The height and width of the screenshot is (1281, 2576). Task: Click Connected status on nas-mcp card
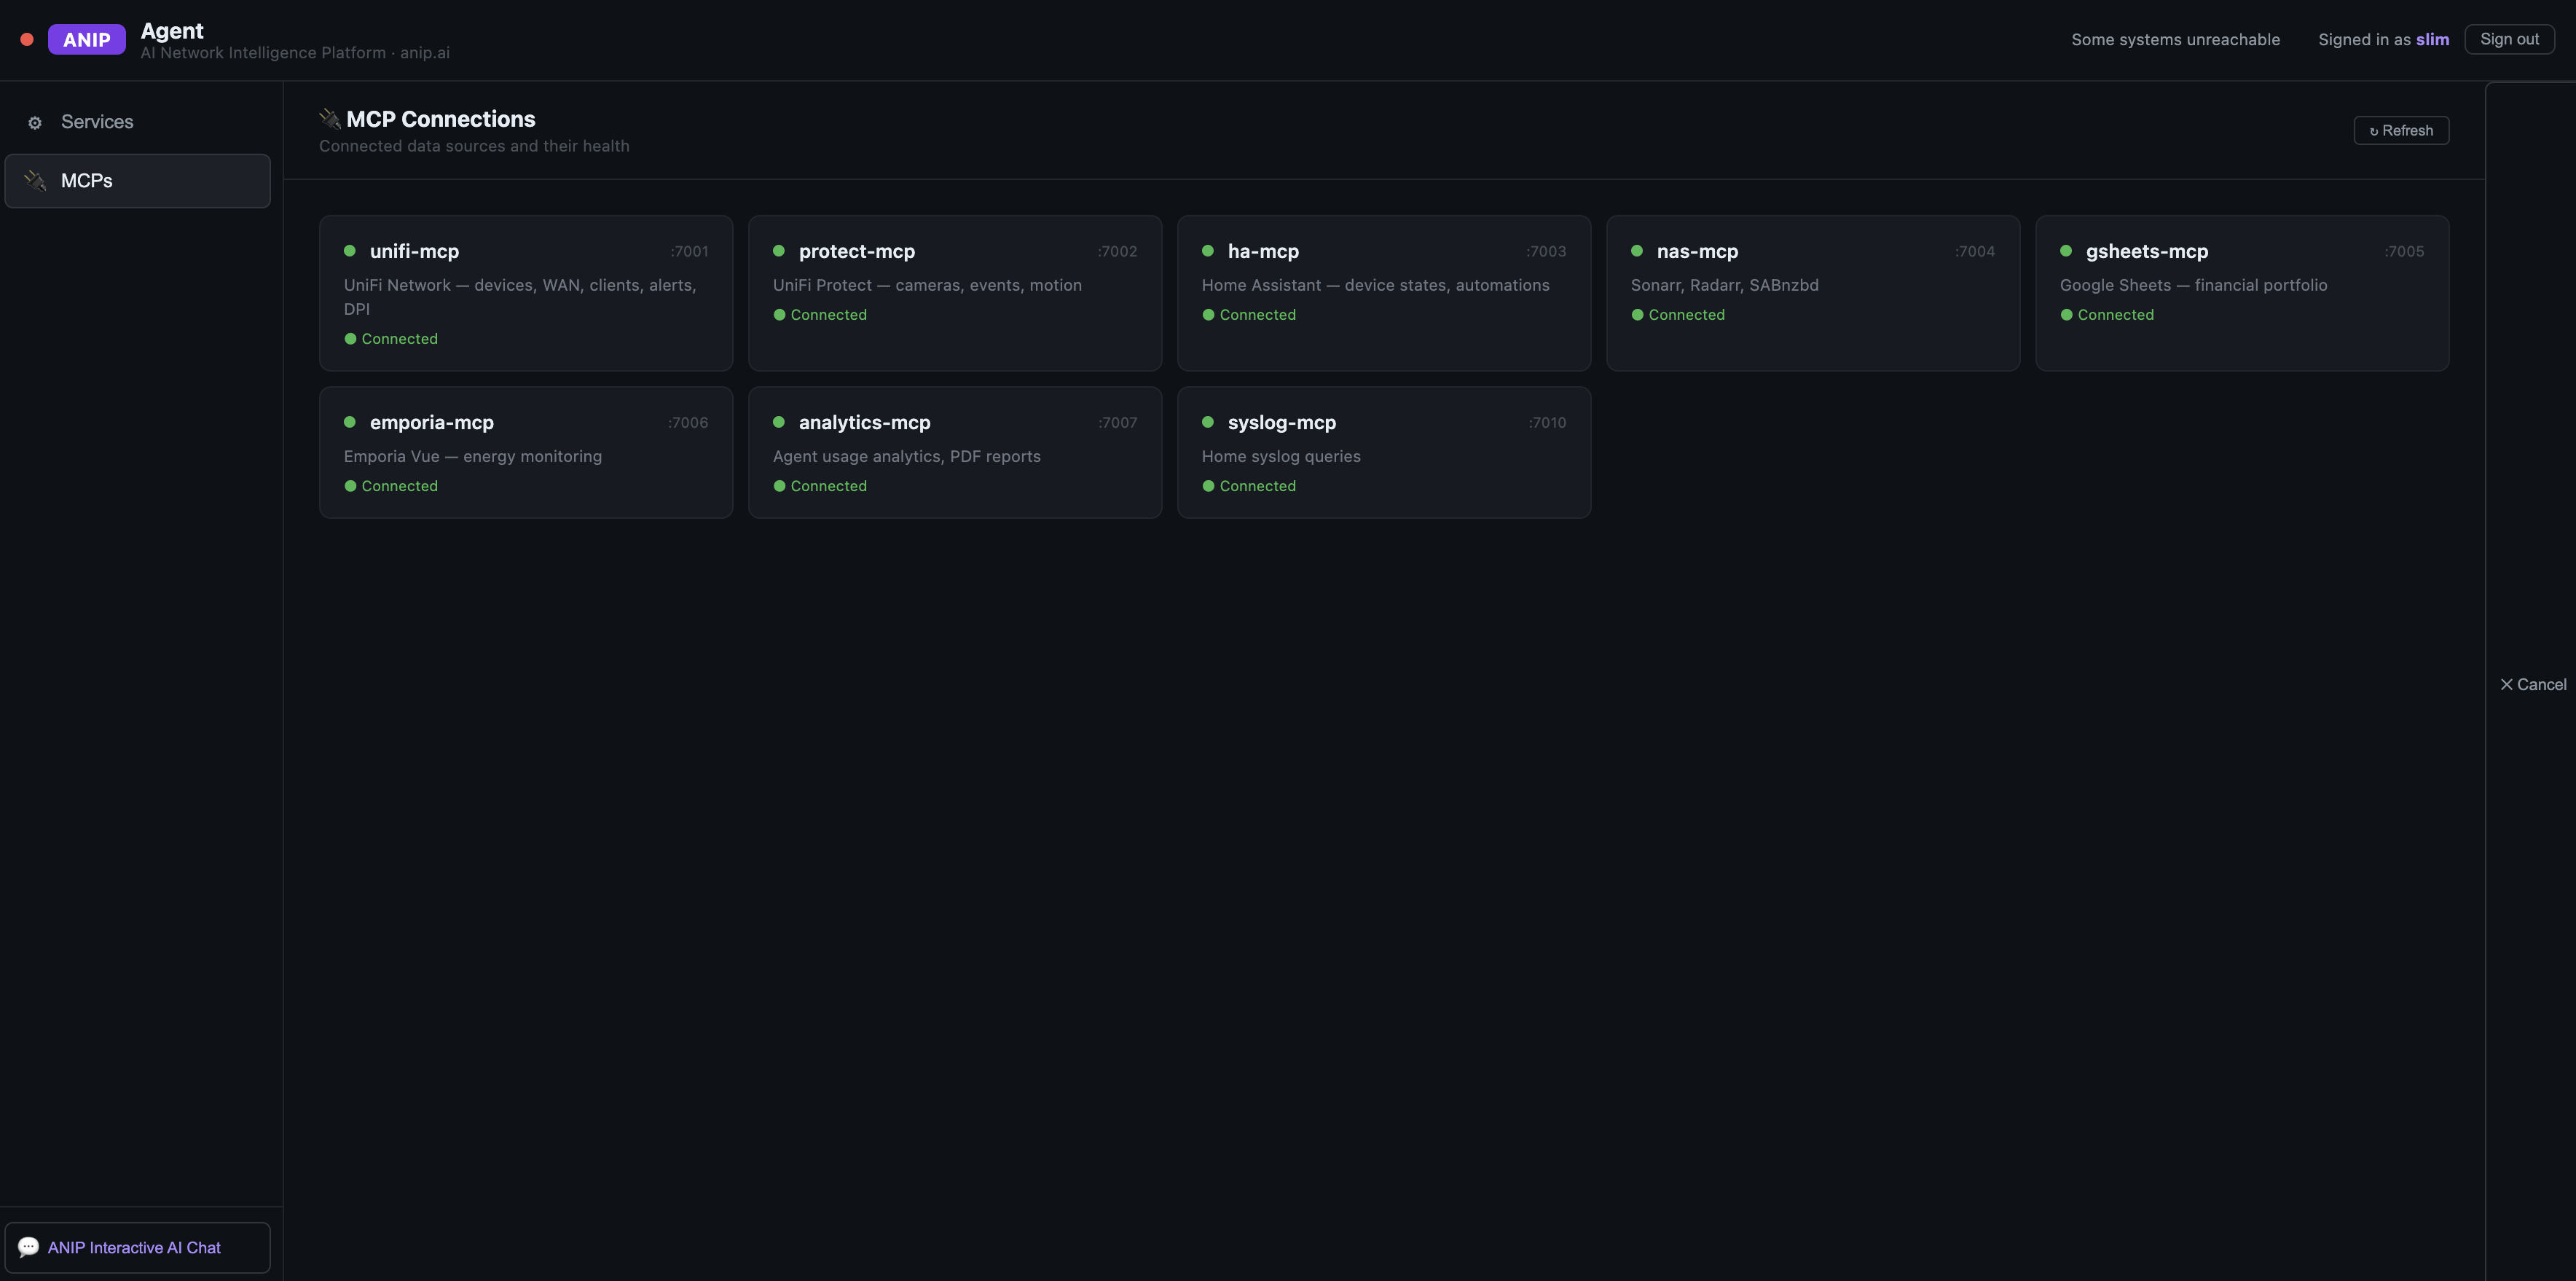(1678, 314)
